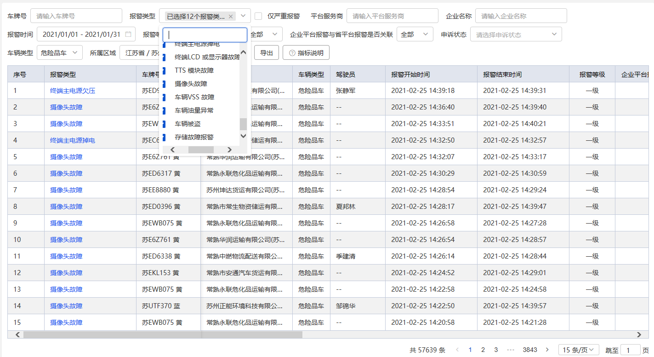Click the 导出 button
Viewport: 654px width, 357px height.
tap(267, 53)
